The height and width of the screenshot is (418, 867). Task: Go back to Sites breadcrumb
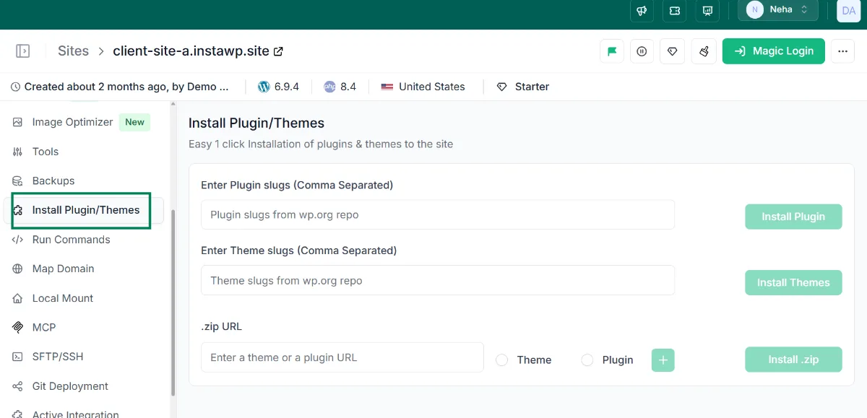point(73,51)
